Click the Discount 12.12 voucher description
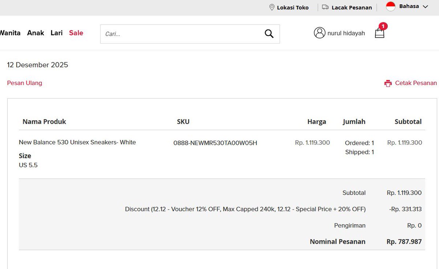 pyautogui.click(x=245, y=209)
